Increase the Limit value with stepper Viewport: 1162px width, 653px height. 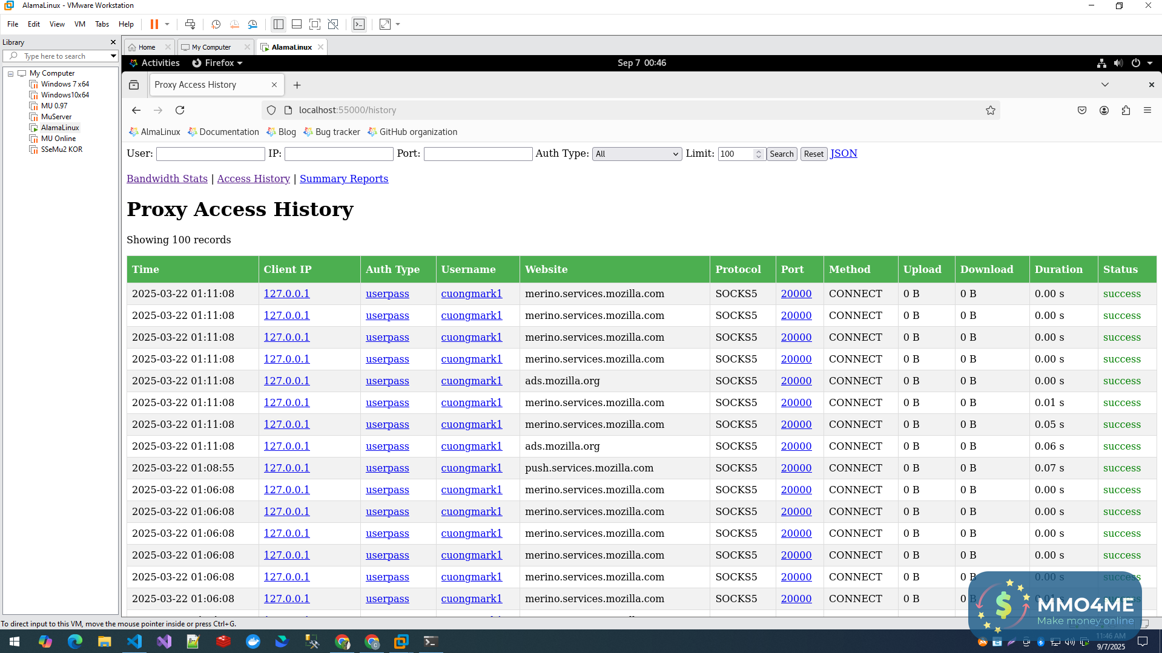click(x=758, y=151)
